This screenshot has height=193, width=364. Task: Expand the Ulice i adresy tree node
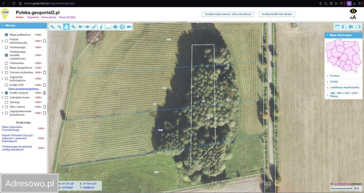tap(3, 107)
